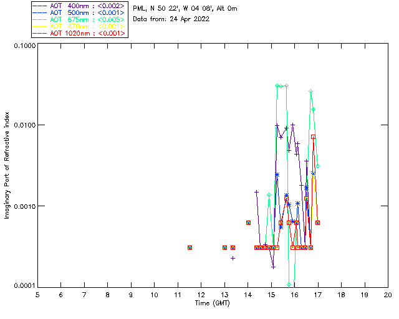Click the AOT 1020nm legend entry
The image size is (399, 319).
click(79, 33)
